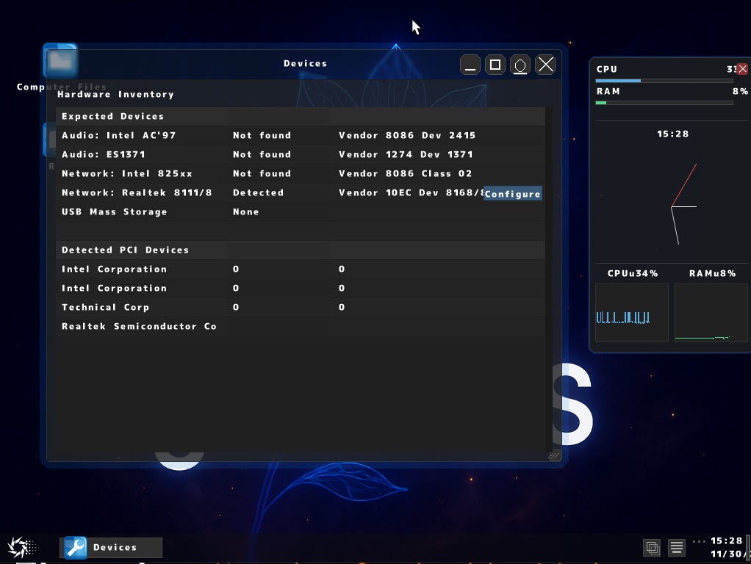The height and width of the screenshot is (564, 751).
Task: Open the lined list tray icon
Action: click(677, 547)
